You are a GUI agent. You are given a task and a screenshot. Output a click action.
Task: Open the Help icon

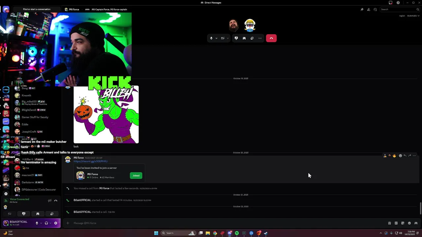[x=398, y=3]
